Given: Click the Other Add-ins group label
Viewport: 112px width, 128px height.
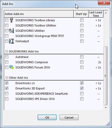Looking at the screenshot, I should pyautogui.click(x=18, y=78).
